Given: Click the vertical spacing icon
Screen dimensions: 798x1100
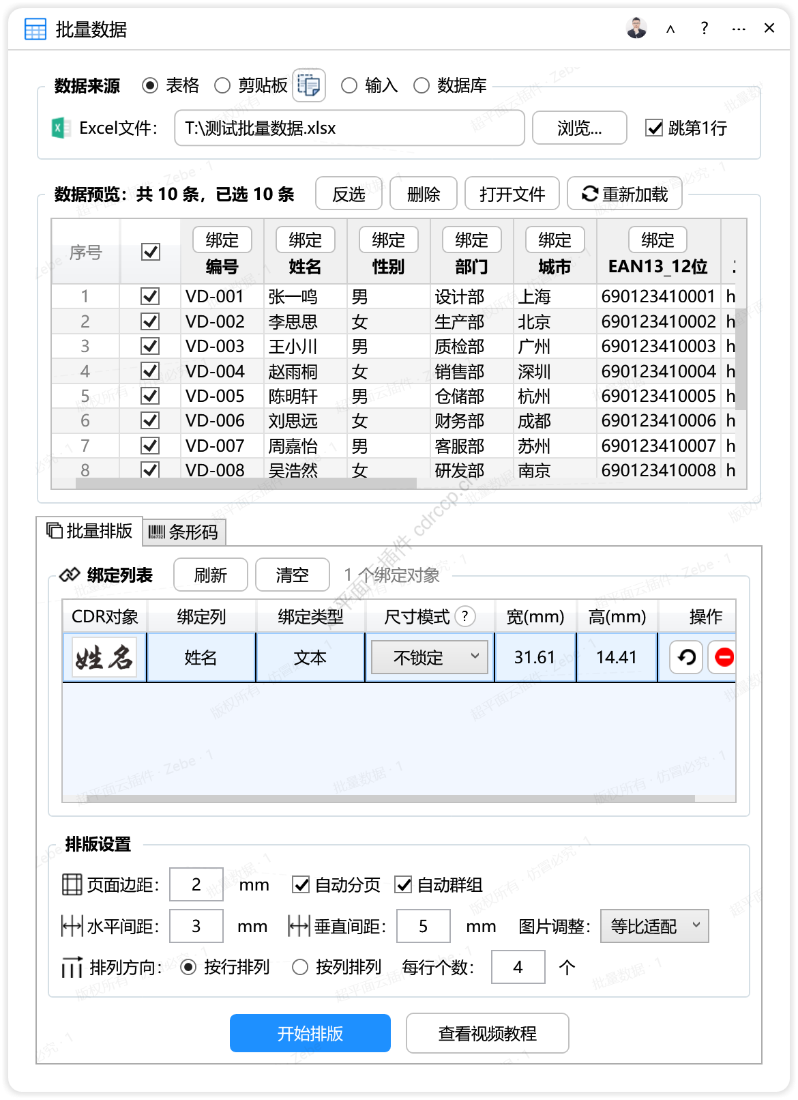Looking at the screenshot, I should coord(299,926).
